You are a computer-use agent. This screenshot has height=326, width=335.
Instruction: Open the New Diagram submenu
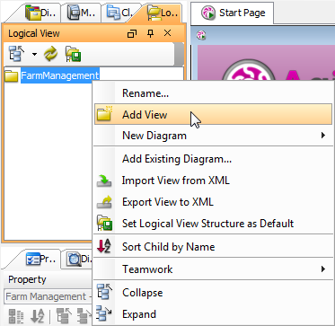click(x=213, y=136)
